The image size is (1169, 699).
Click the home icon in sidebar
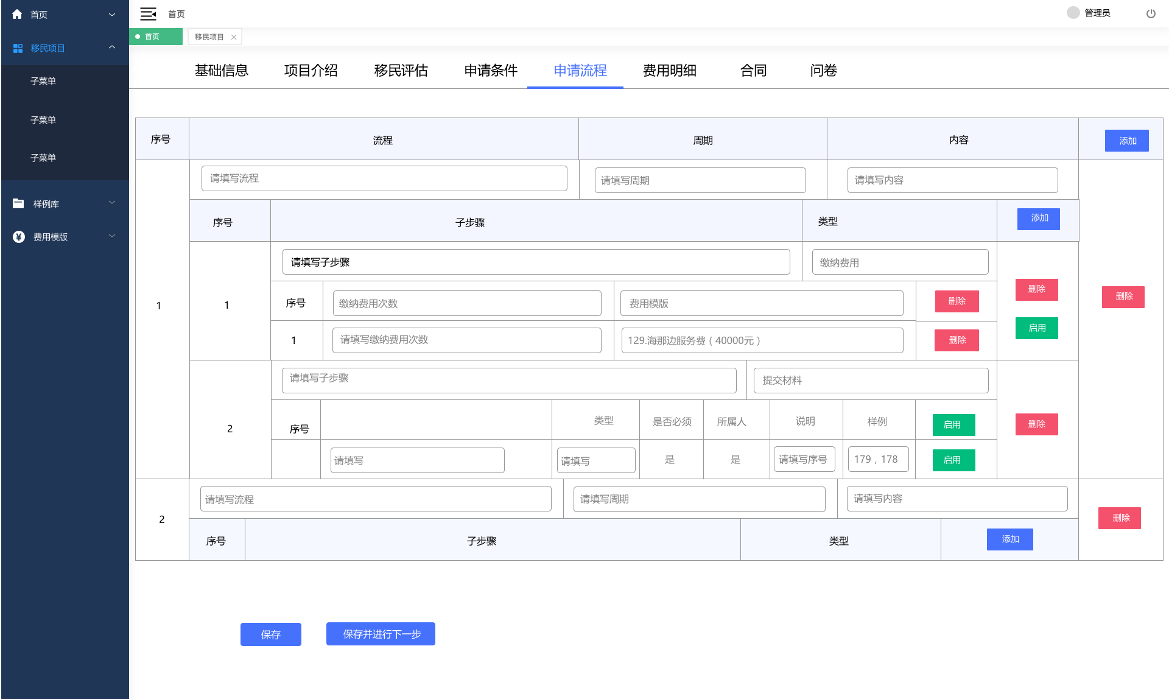17,14
